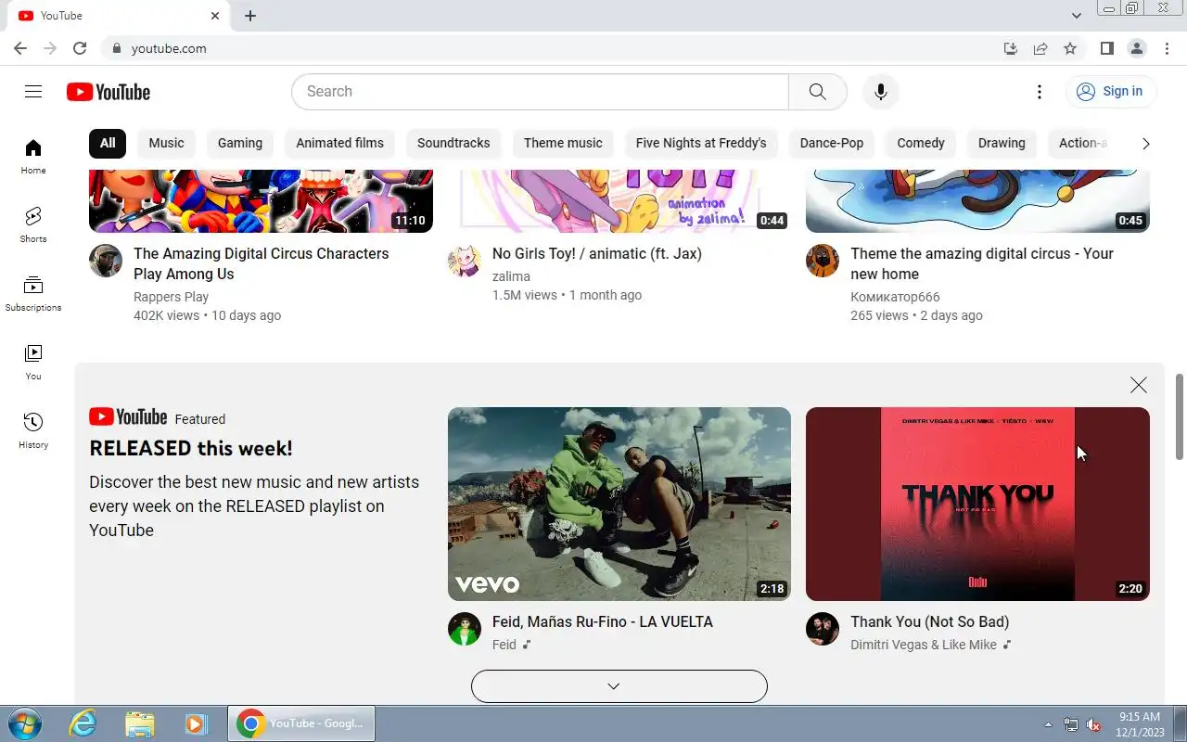This screenshot has height=742, width=1187.
Task: Visit zalima channel name
Action: [x=511, y=276]
